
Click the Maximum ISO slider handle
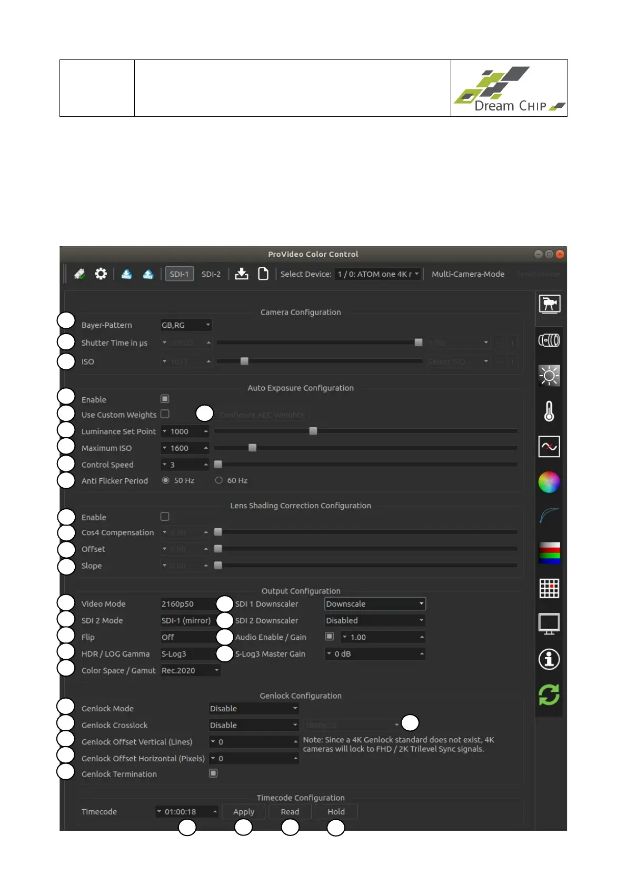coord(253,448)
